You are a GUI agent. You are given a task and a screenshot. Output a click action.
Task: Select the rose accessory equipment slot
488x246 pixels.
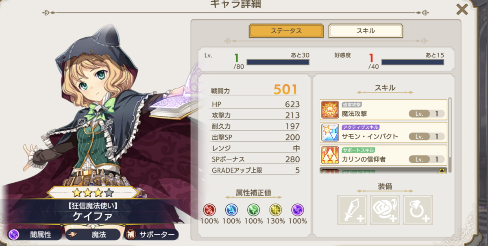pyautogui.click(x=385, y=210)
